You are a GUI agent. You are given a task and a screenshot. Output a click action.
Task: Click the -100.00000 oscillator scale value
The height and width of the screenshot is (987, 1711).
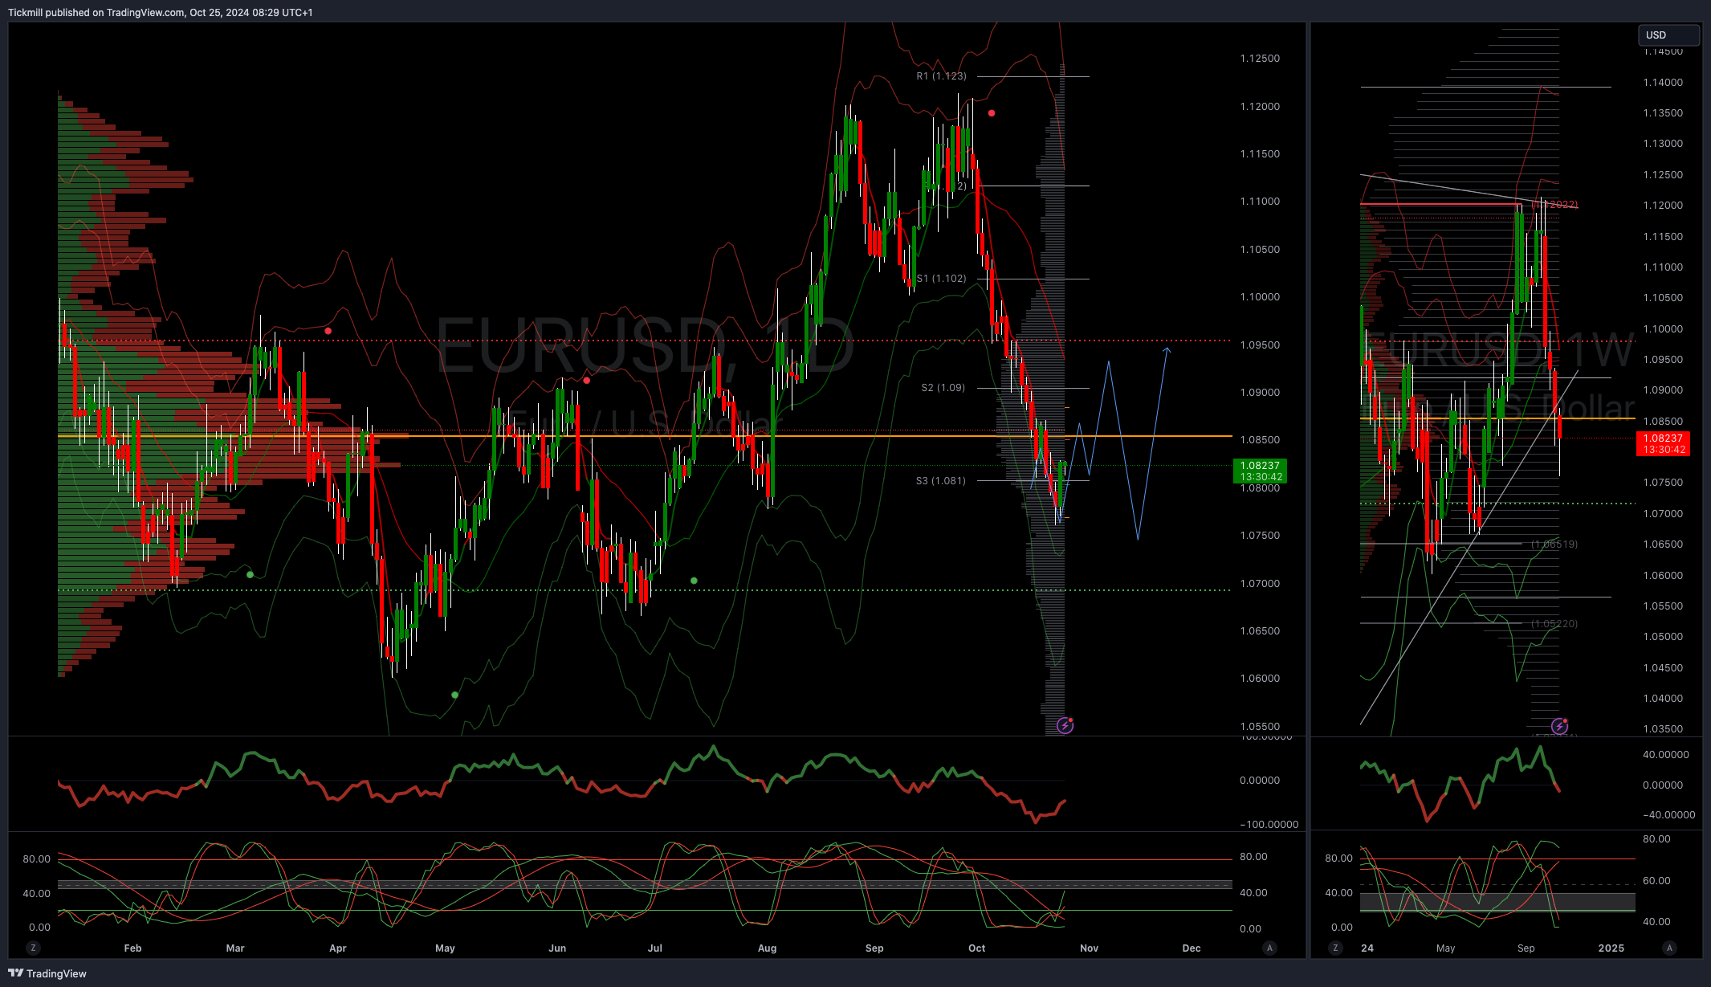pyautogui.click(x=1269, y=825)
